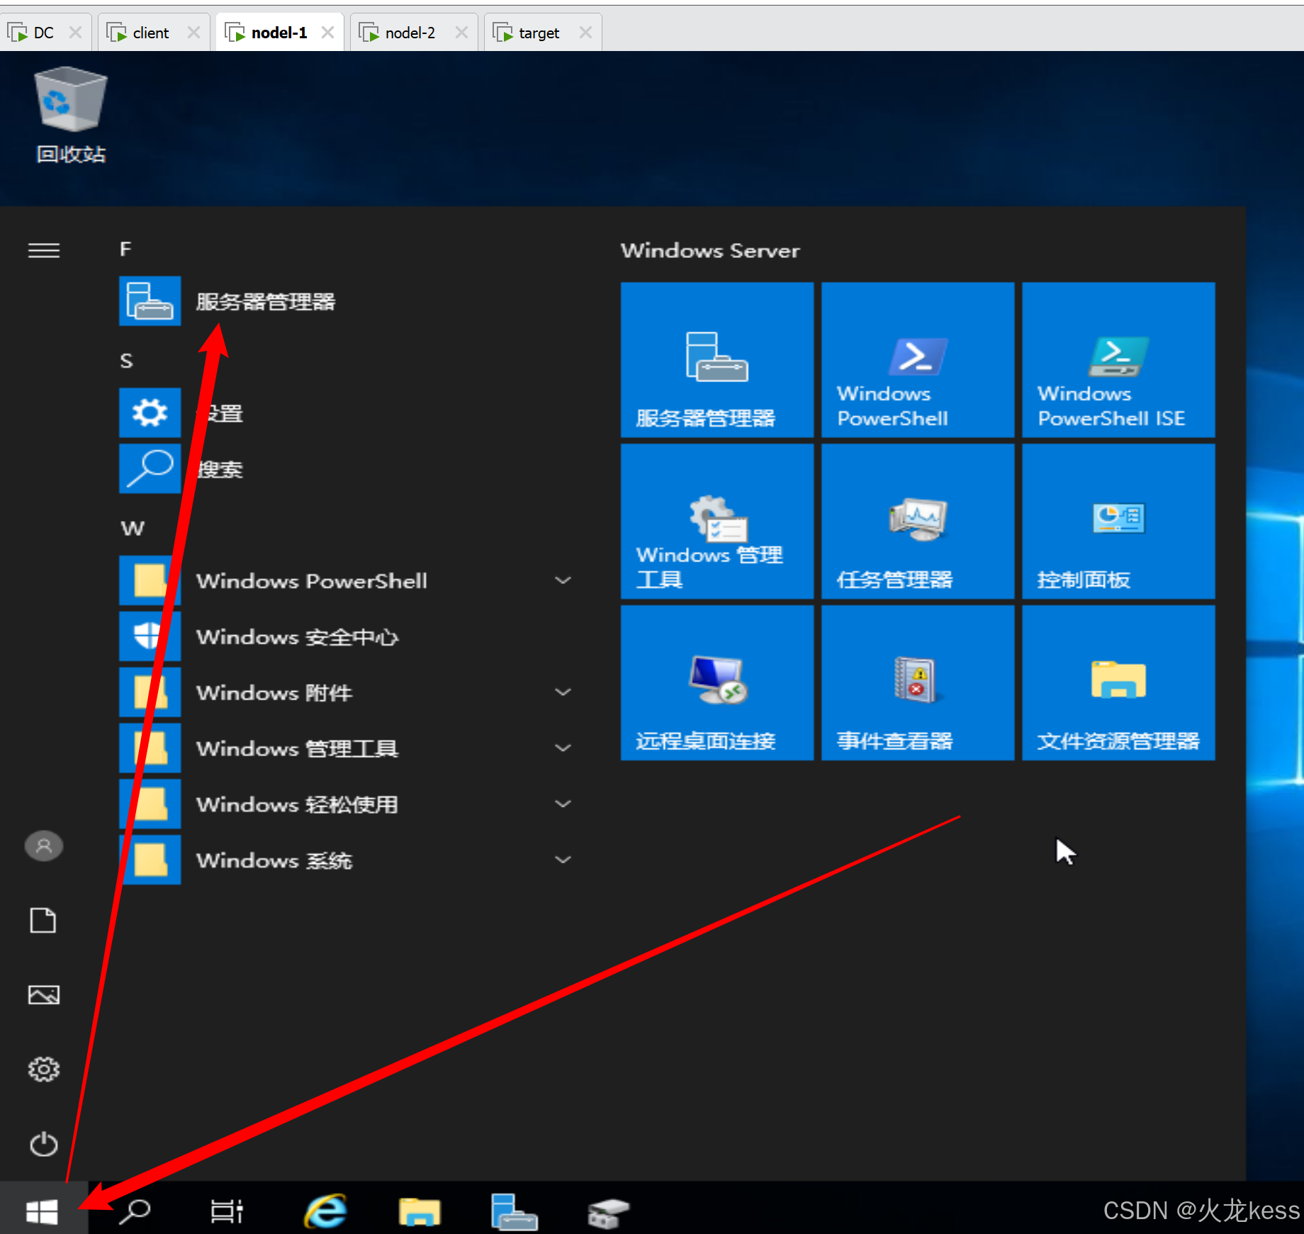Close the DC tab
The height and width of the screenshot is (1234, 1304).
point(76,33)
